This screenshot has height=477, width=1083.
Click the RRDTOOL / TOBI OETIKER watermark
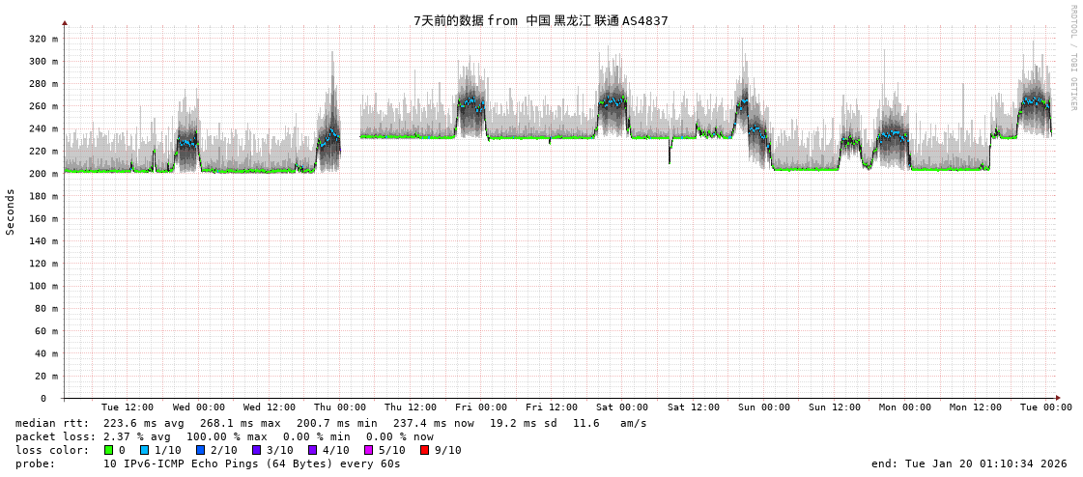[x=1072, y=58]
